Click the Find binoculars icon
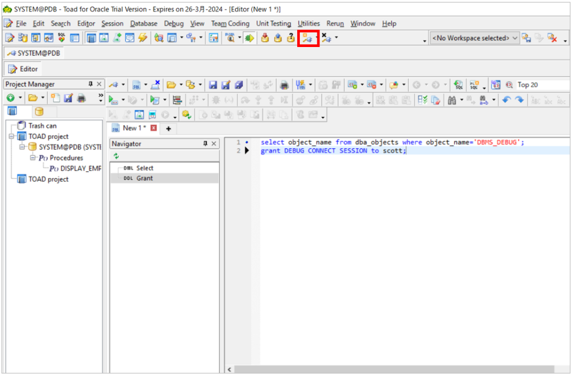573x375 pixels. point(452,100)
